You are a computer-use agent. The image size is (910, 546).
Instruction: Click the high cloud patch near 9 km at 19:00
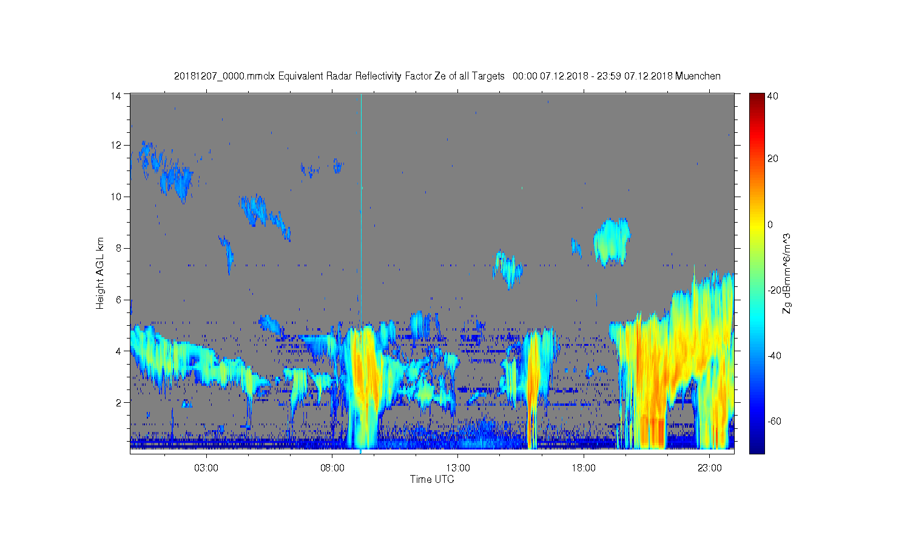click(x=612, y=241)
